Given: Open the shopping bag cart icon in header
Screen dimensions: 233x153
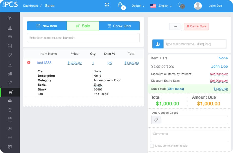Looking at the screenshot, I should (x=120, y=5).
